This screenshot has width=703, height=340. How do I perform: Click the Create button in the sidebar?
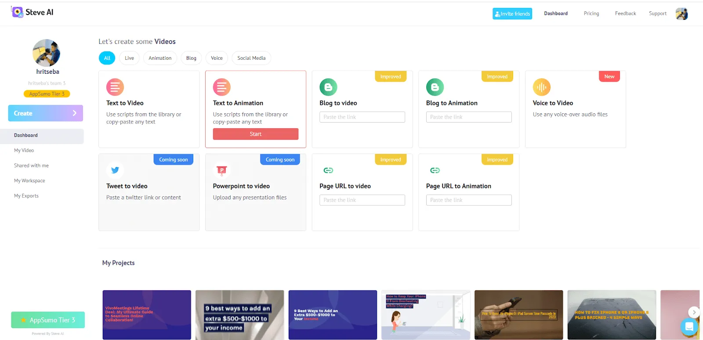pos(46,113)
